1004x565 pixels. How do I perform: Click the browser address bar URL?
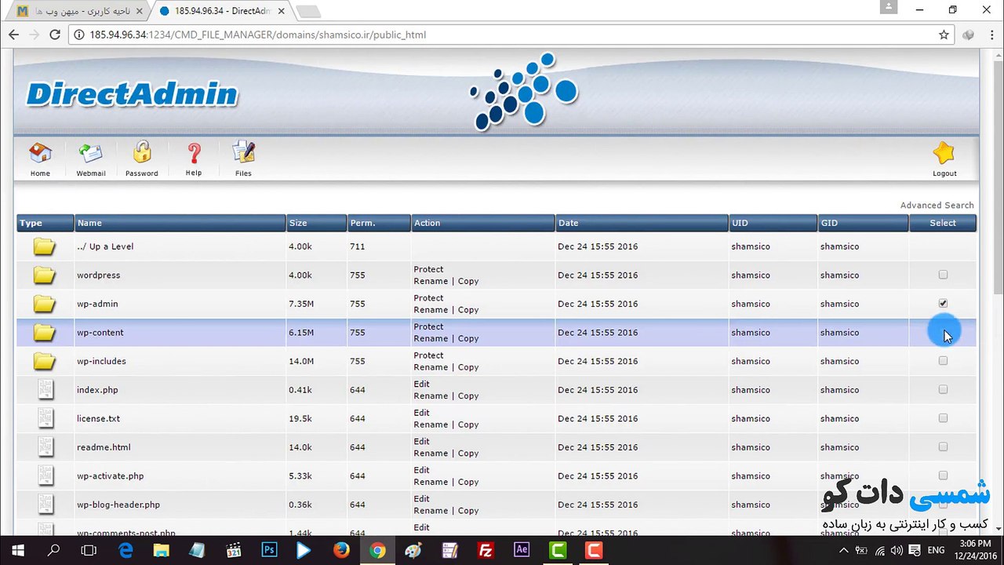pyautogui.click(x=257, y=35)
